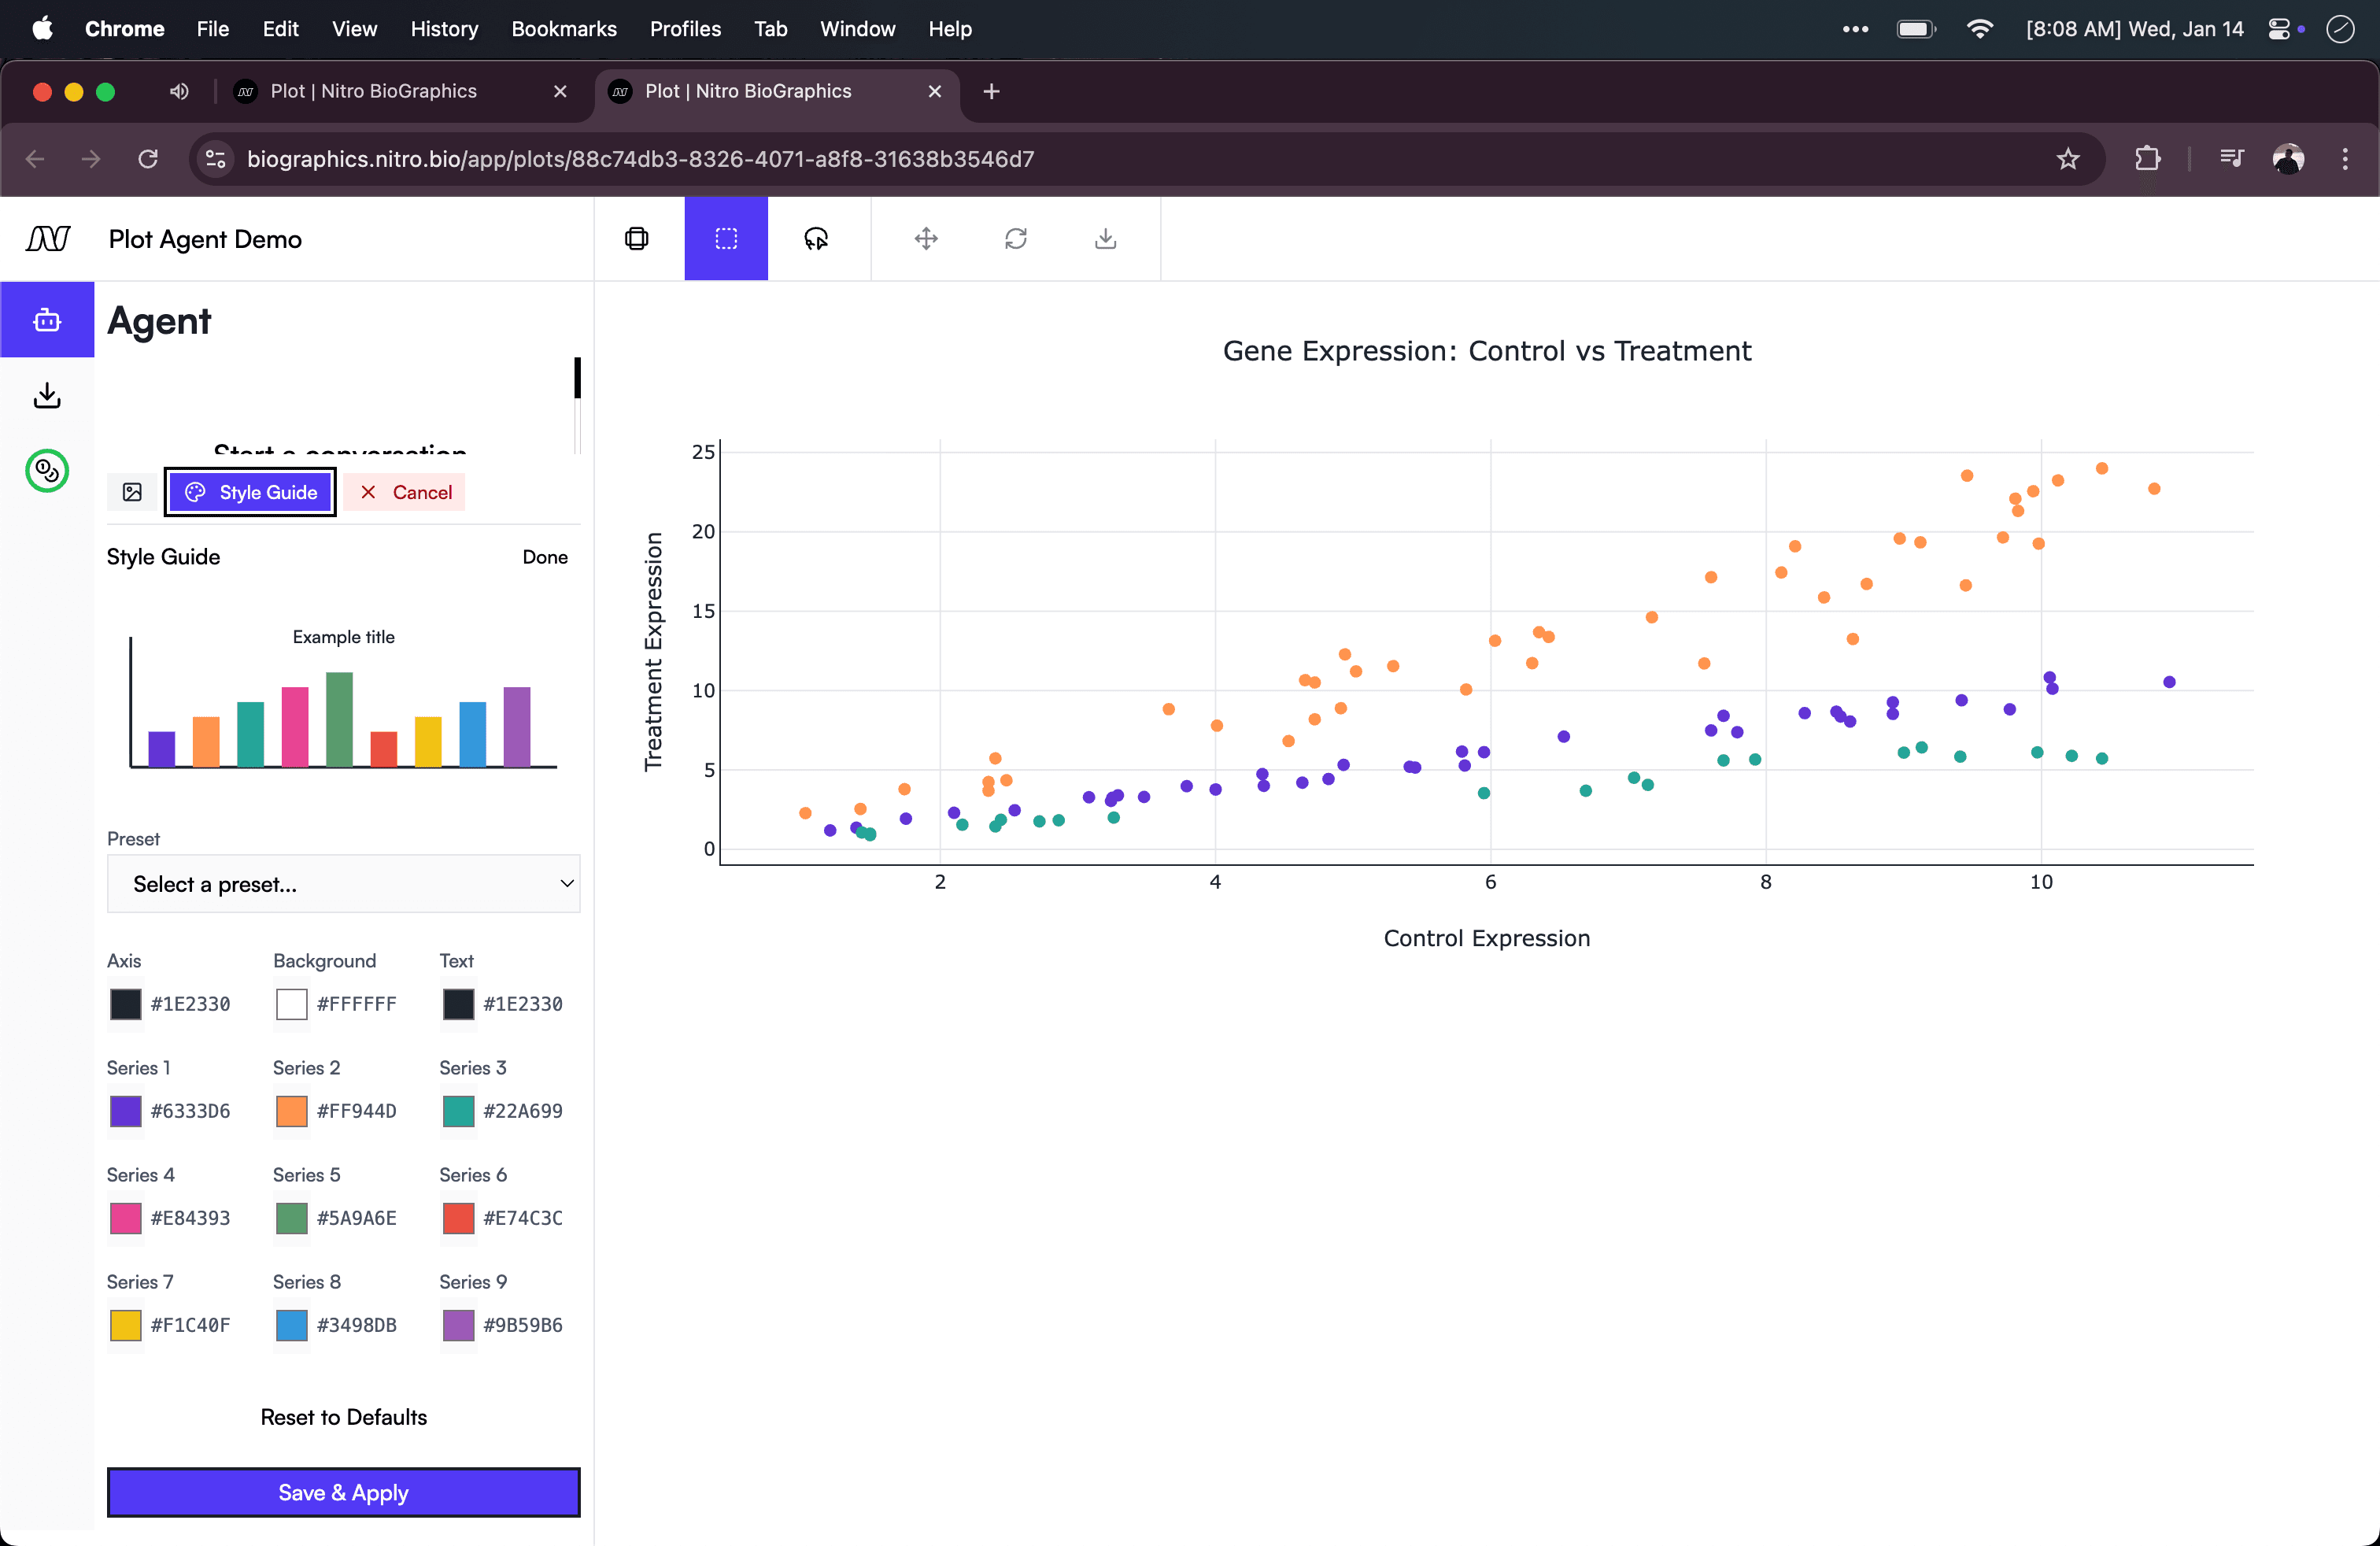The height and width of the screenshot is (1546, 2380).
Task: Choose the pan/move tool icon
Action: click(926, 239)
